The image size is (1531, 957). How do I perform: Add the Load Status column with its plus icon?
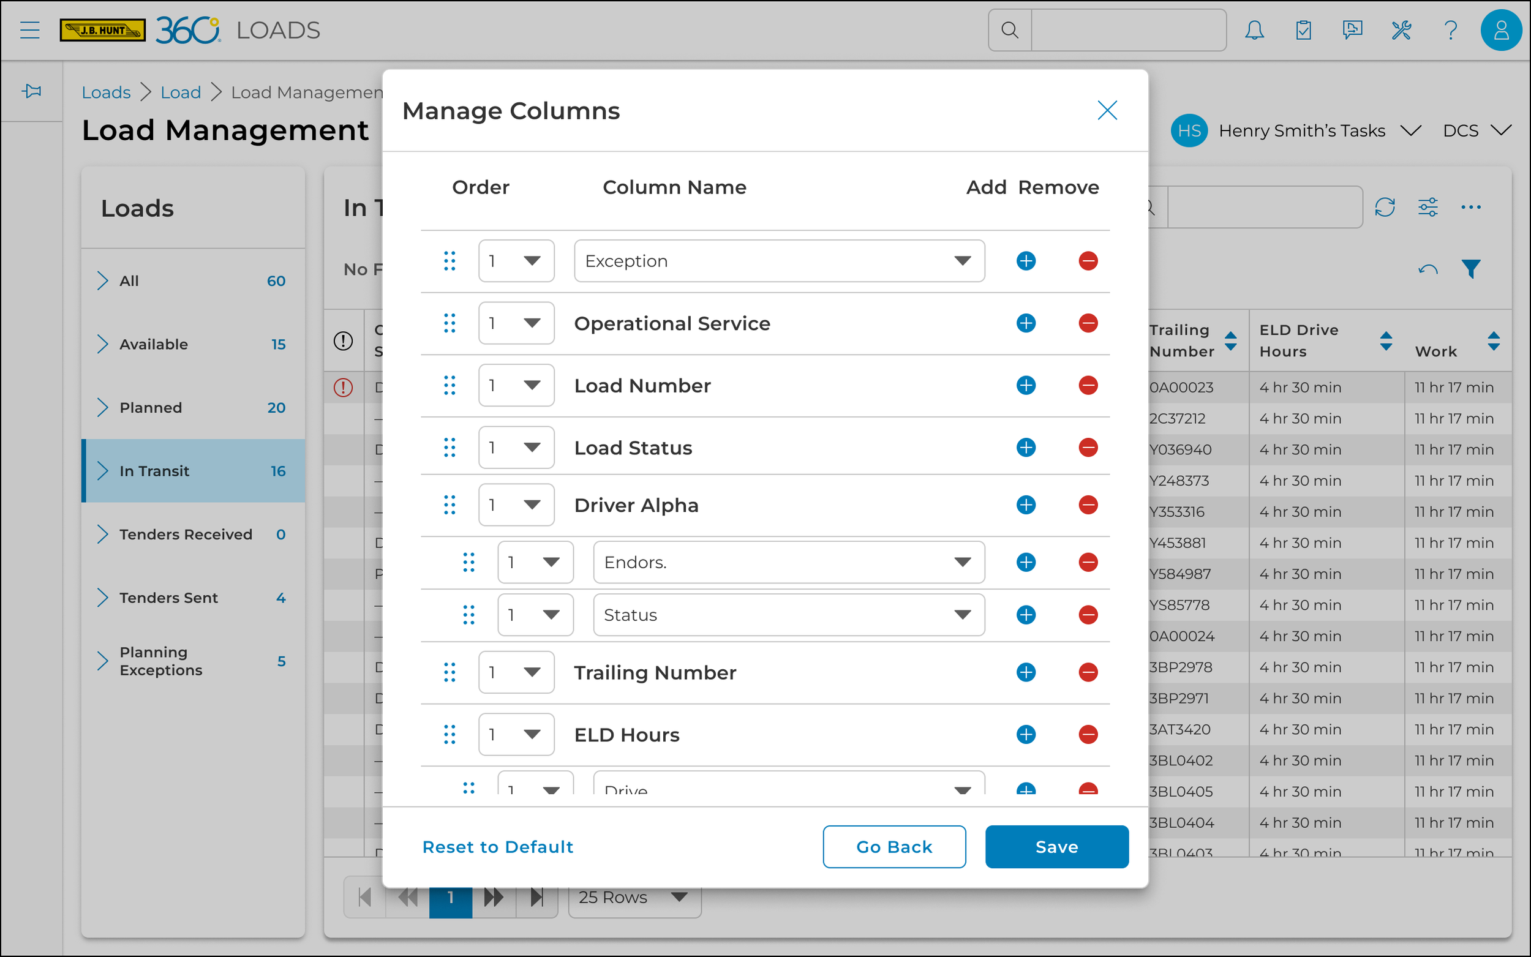(x=1026, y=448)
